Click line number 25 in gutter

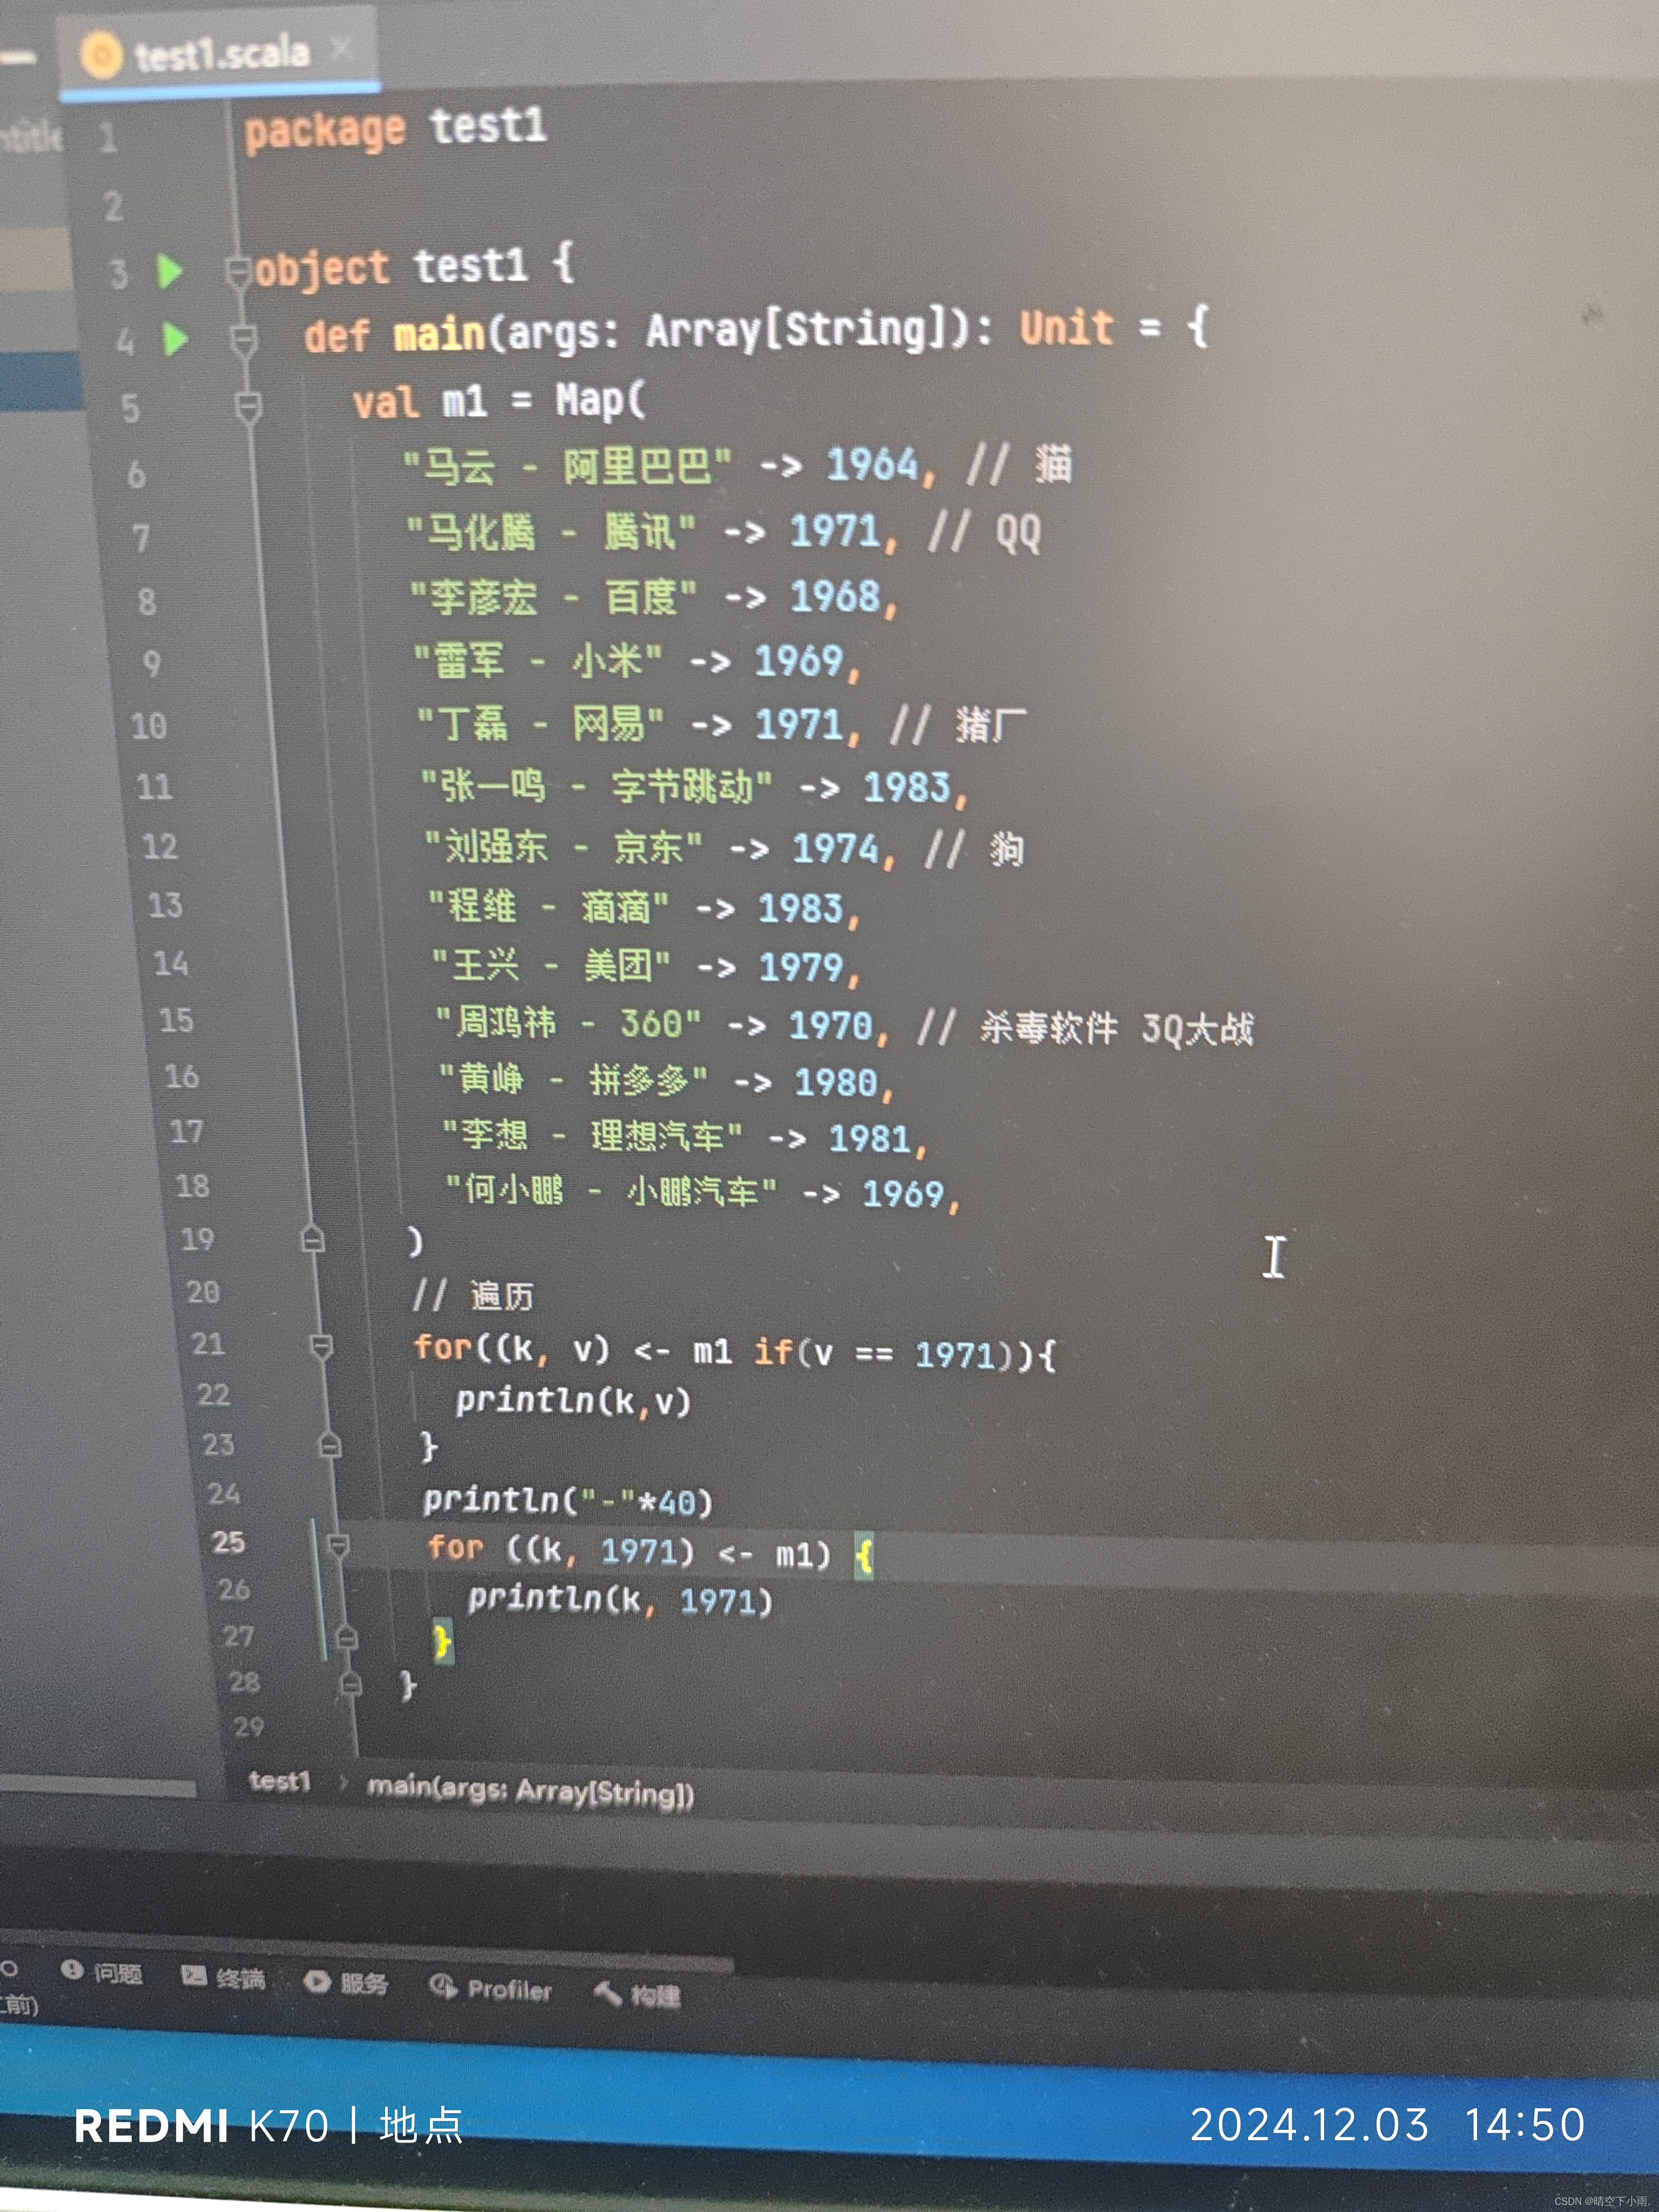tap(228, 1542)
